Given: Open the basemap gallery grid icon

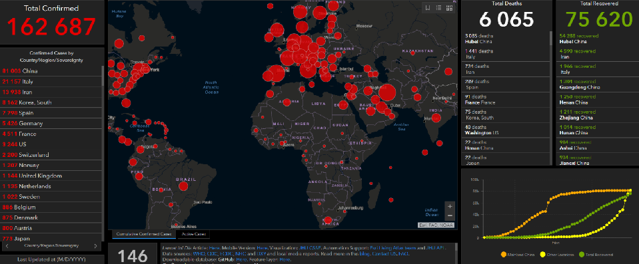Looking at the screenshot, I should [x=450, y=8].
